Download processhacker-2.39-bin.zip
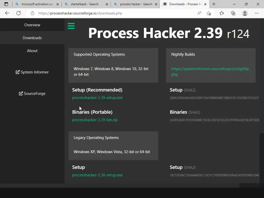 95,120
